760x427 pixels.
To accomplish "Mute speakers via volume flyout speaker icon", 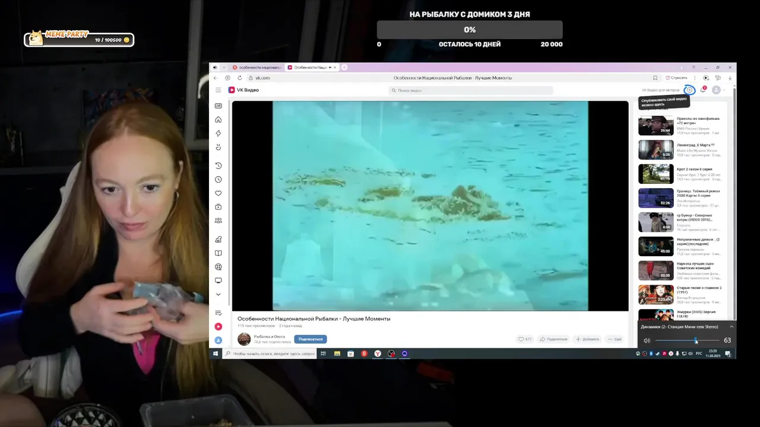I will click(x=647, y=340).
